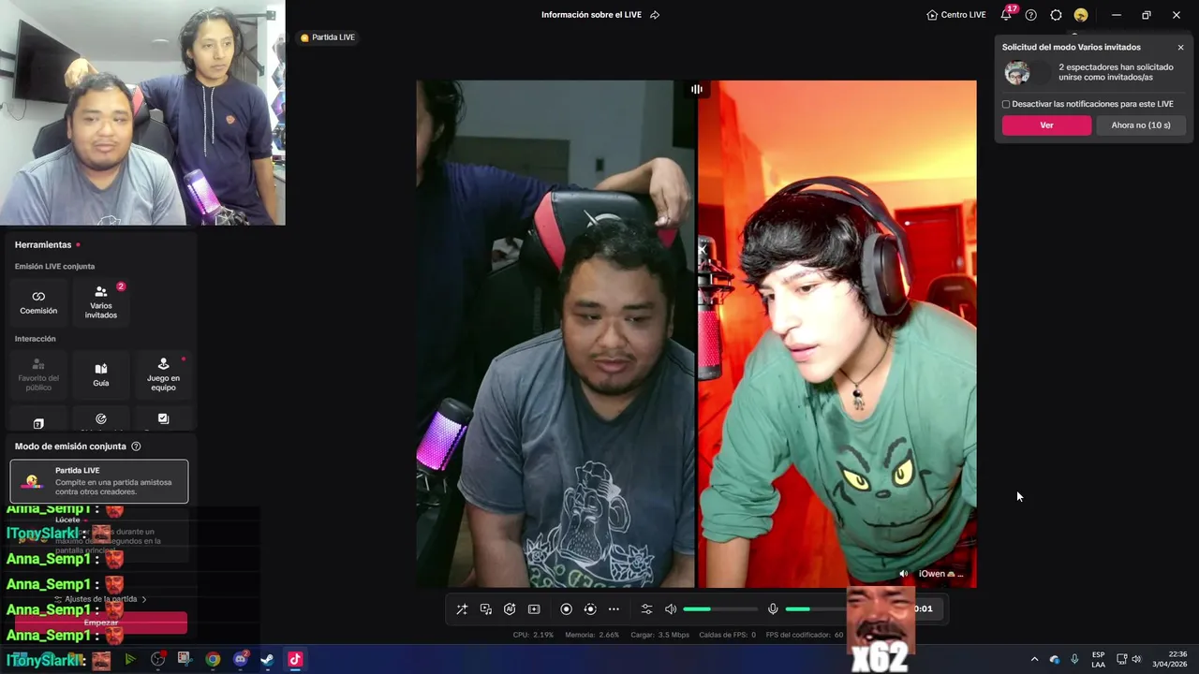Click the AI hexagon icon in toolbar
This screenshot has width=1199, height=674.
[x=510, y=609]
